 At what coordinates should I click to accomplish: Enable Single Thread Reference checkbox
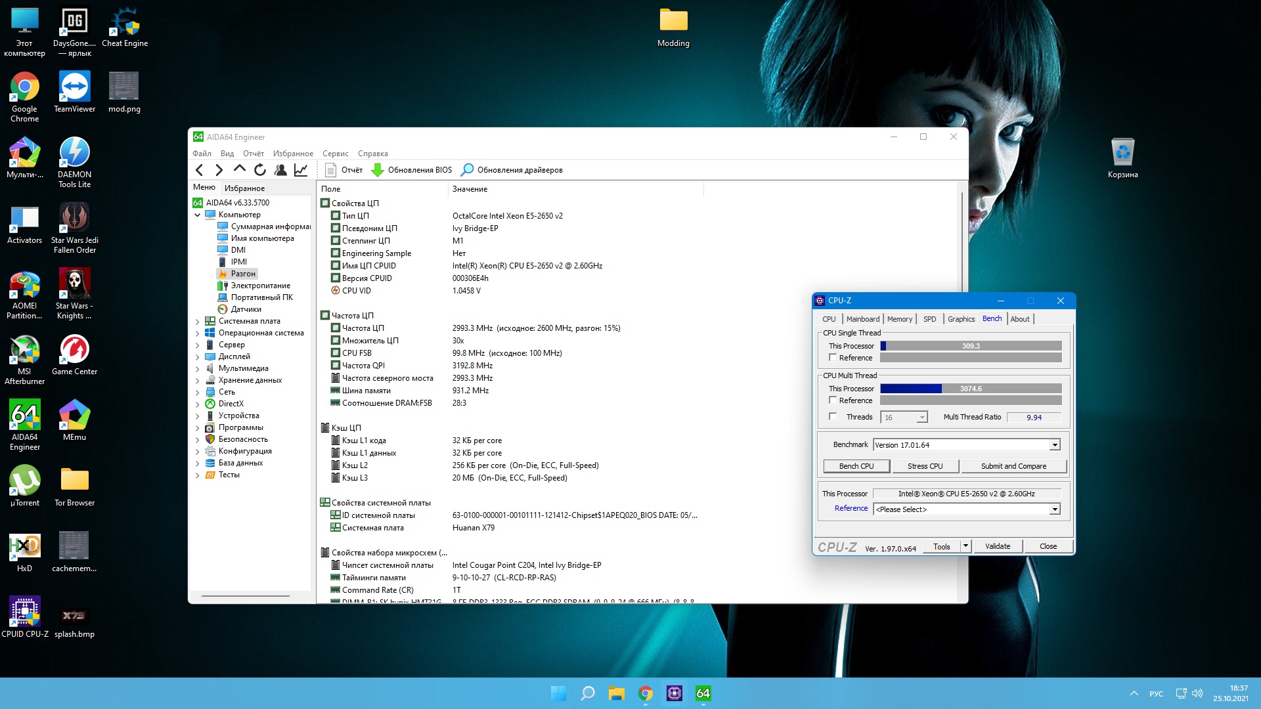[x=833, y=358]
